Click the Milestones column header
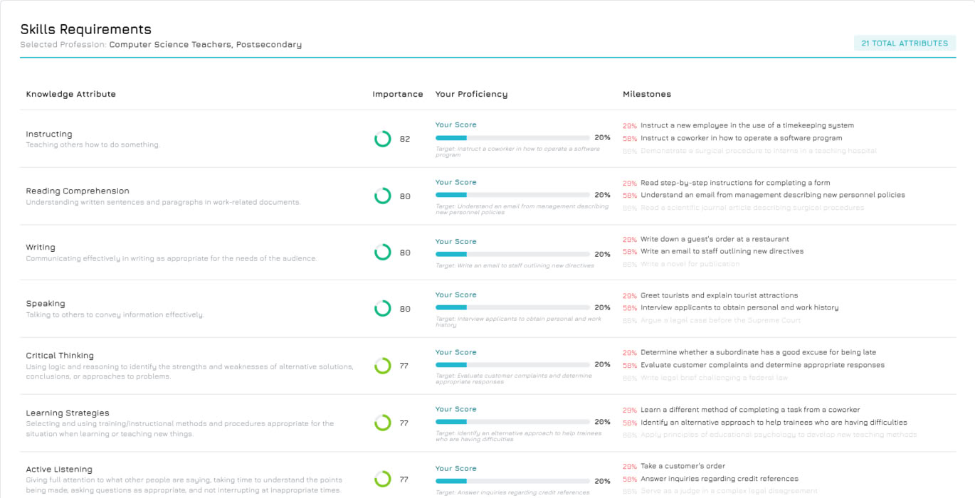The width and height of the screenshot is (975, 498). point(646,94)
